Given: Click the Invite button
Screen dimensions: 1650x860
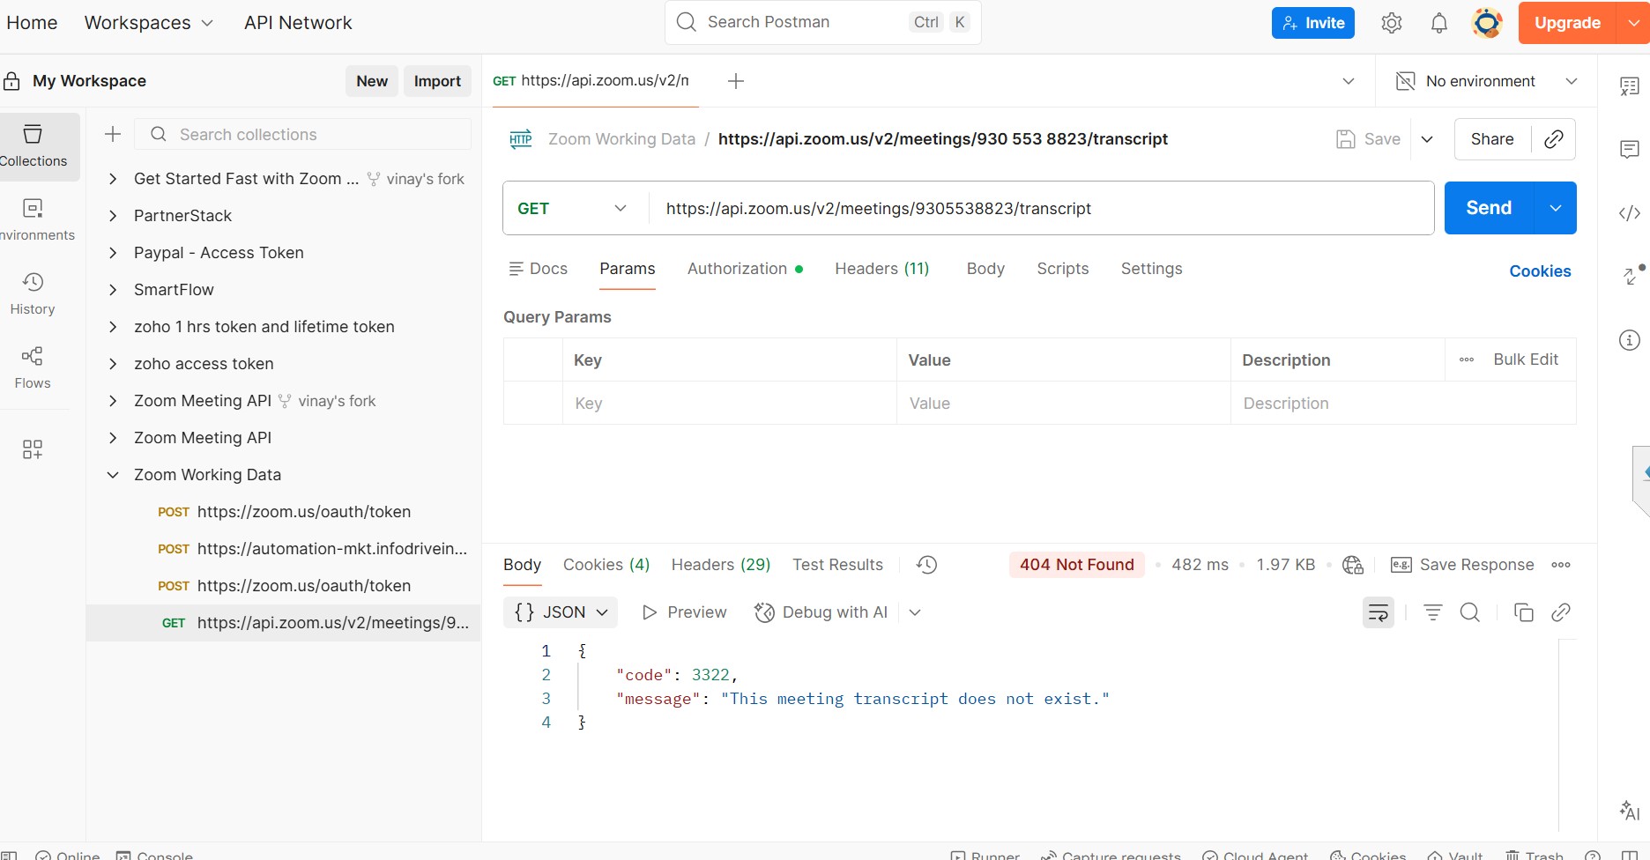Looking at the screenshot, I should click(x=1313, y=23).
